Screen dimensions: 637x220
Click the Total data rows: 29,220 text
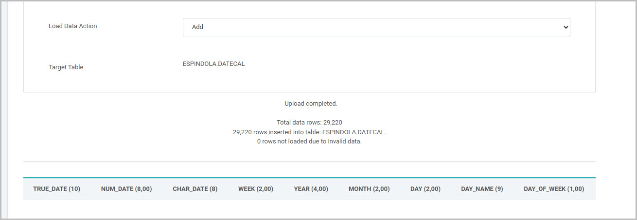tap(311, 123)
